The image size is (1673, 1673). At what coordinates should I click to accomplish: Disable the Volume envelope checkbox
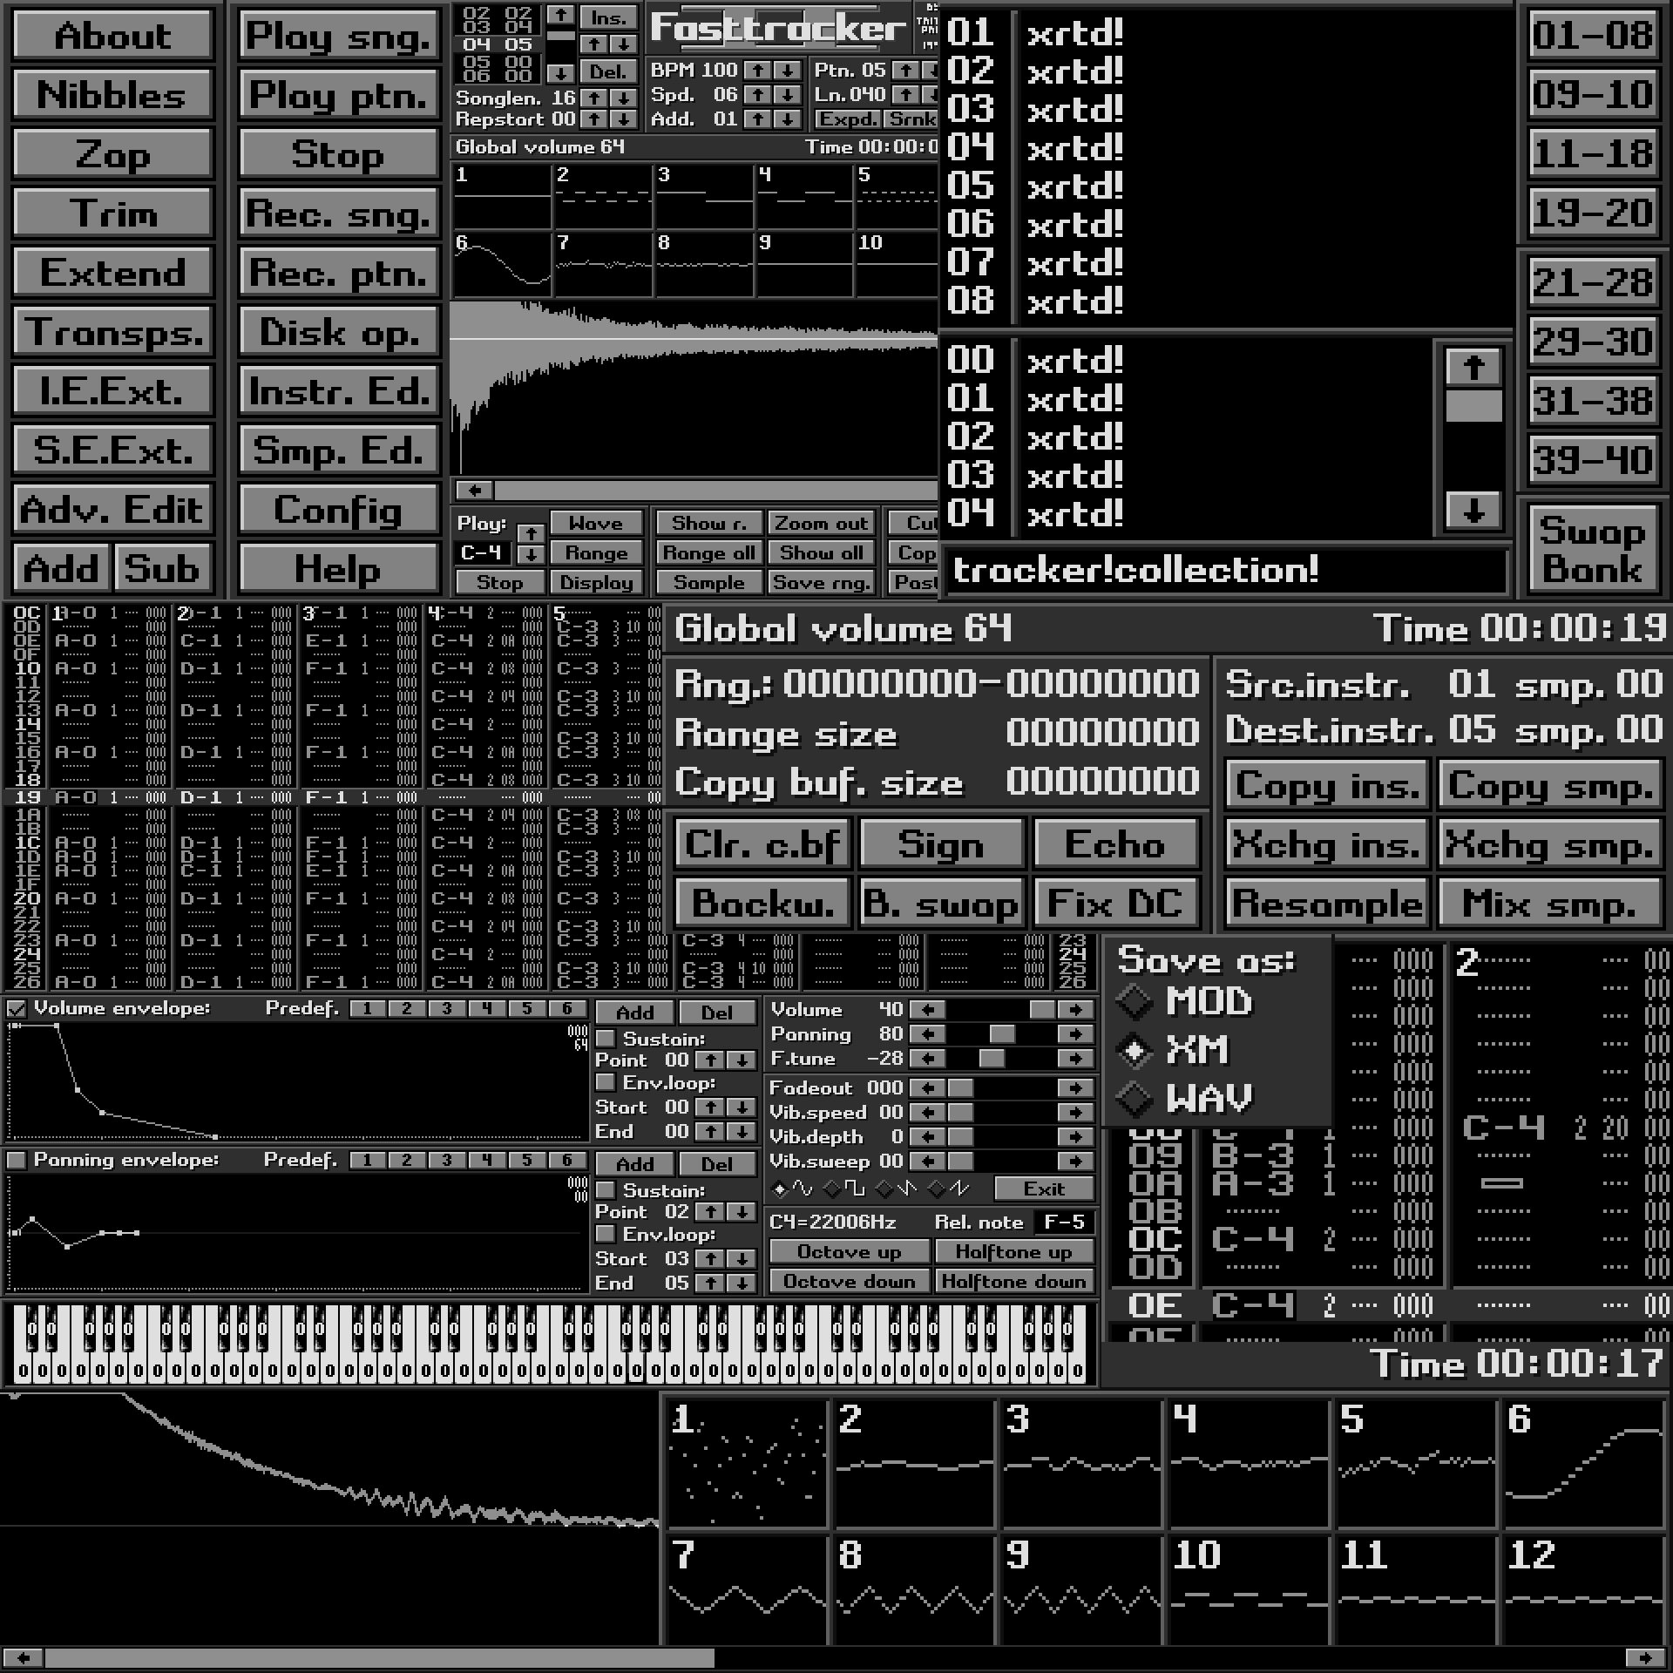click(16, 1009)
